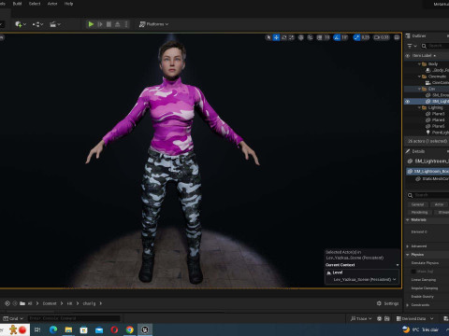The height and width of the screenshot is (336, 449).
Task: Open Derived Data dropdown in status bar
Action: click(x=414, y=318)
